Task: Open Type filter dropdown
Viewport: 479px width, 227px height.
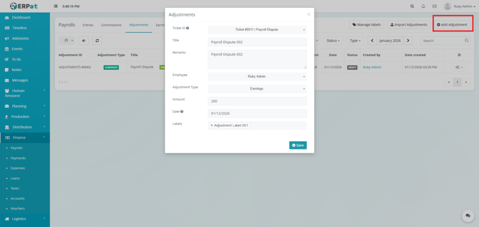Action: tap(356, 41)
